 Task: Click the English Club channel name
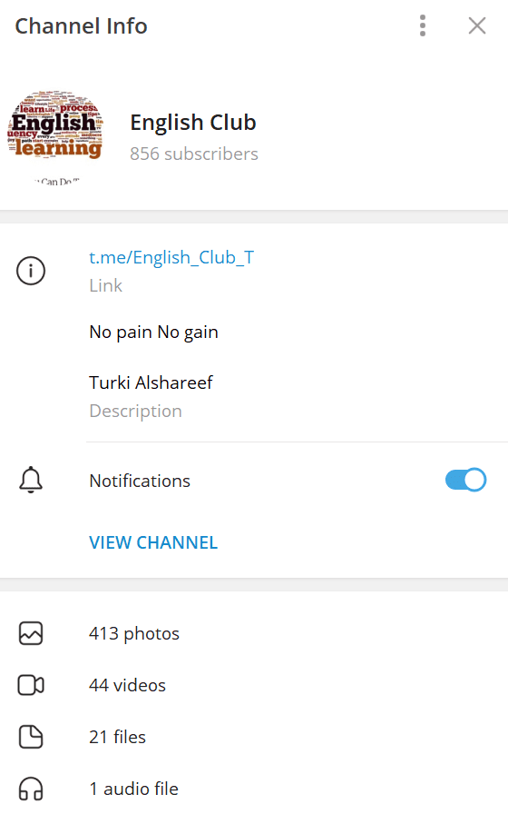[x=193, y=123]
